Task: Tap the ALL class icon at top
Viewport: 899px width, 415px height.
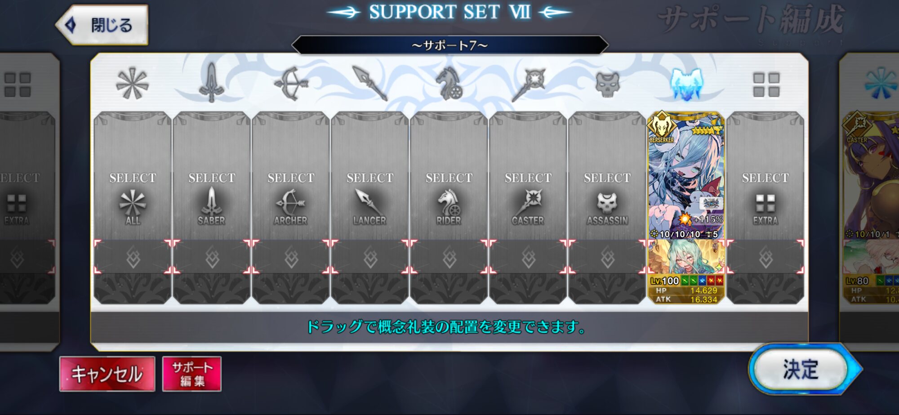Action: [132, 84]
